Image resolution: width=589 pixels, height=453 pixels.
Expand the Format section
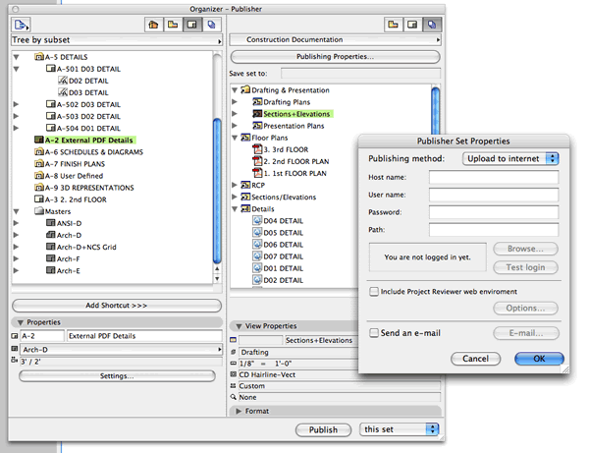coord(239,411)
